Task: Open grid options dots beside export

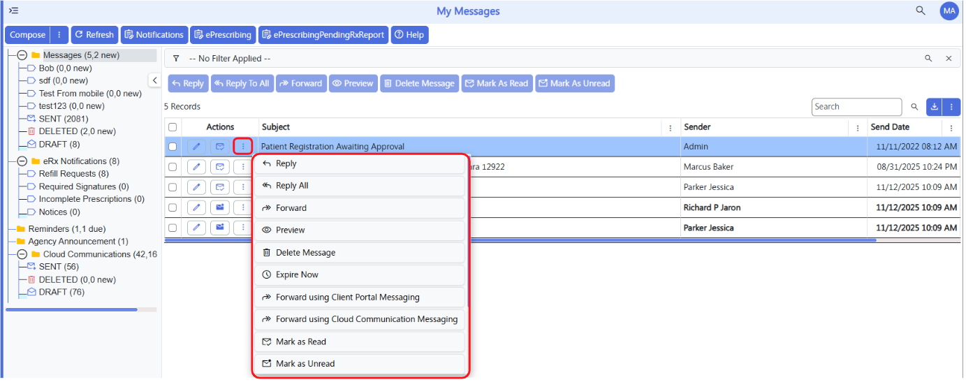Action: click(951, 107)
